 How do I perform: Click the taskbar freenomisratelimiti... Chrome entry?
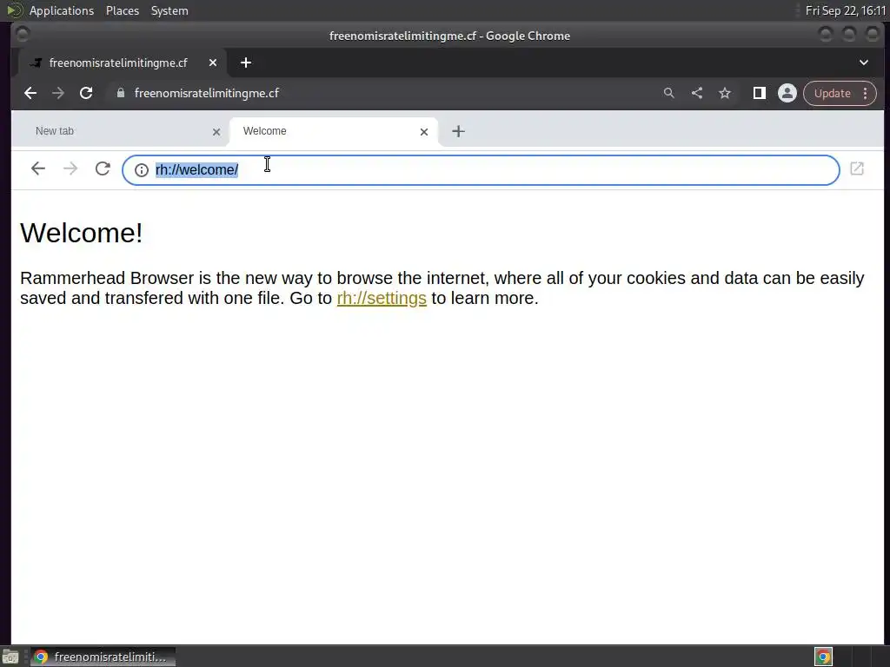pos(103,657)
